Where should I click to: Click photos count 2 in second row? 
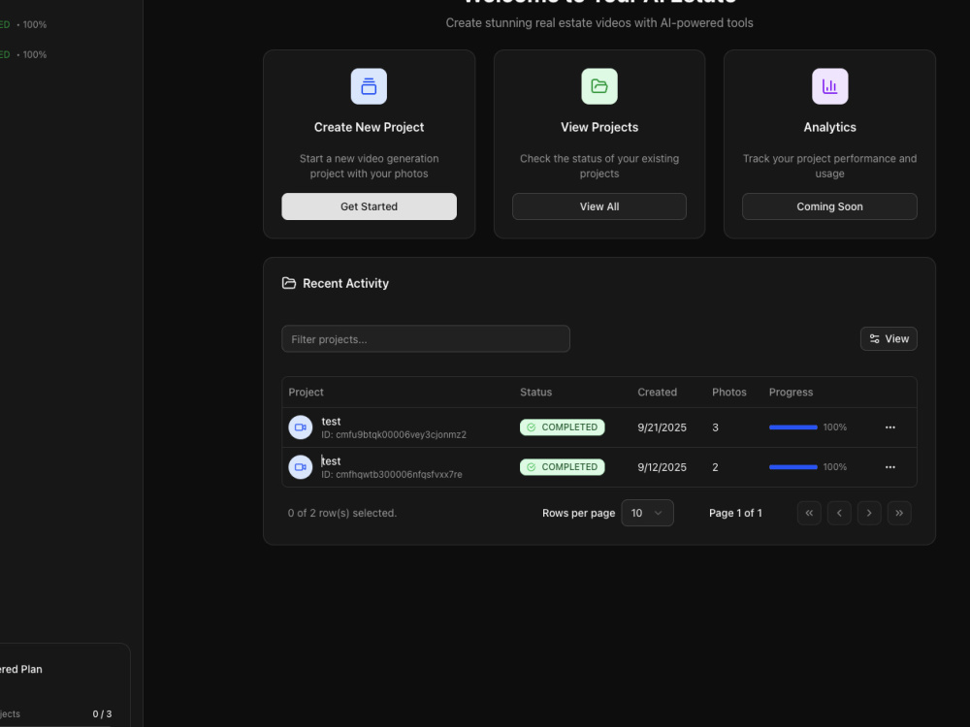click(715, 467)
